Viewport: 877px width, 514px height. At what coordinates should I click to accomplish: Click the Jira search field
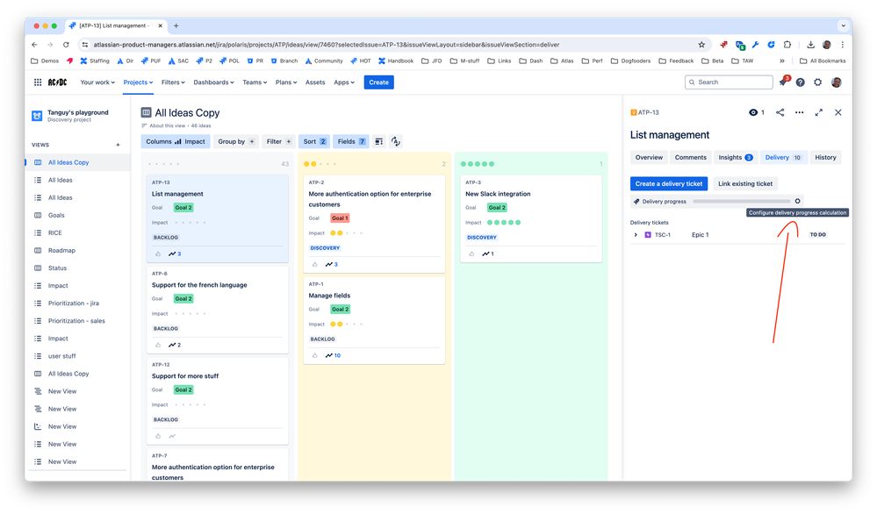(x=729, y=82)
